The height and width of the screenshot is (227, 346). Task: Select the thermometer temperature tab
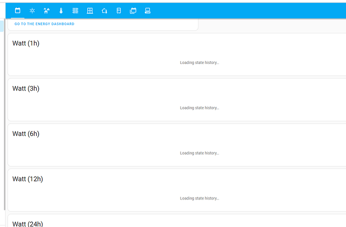click(61, 10)
